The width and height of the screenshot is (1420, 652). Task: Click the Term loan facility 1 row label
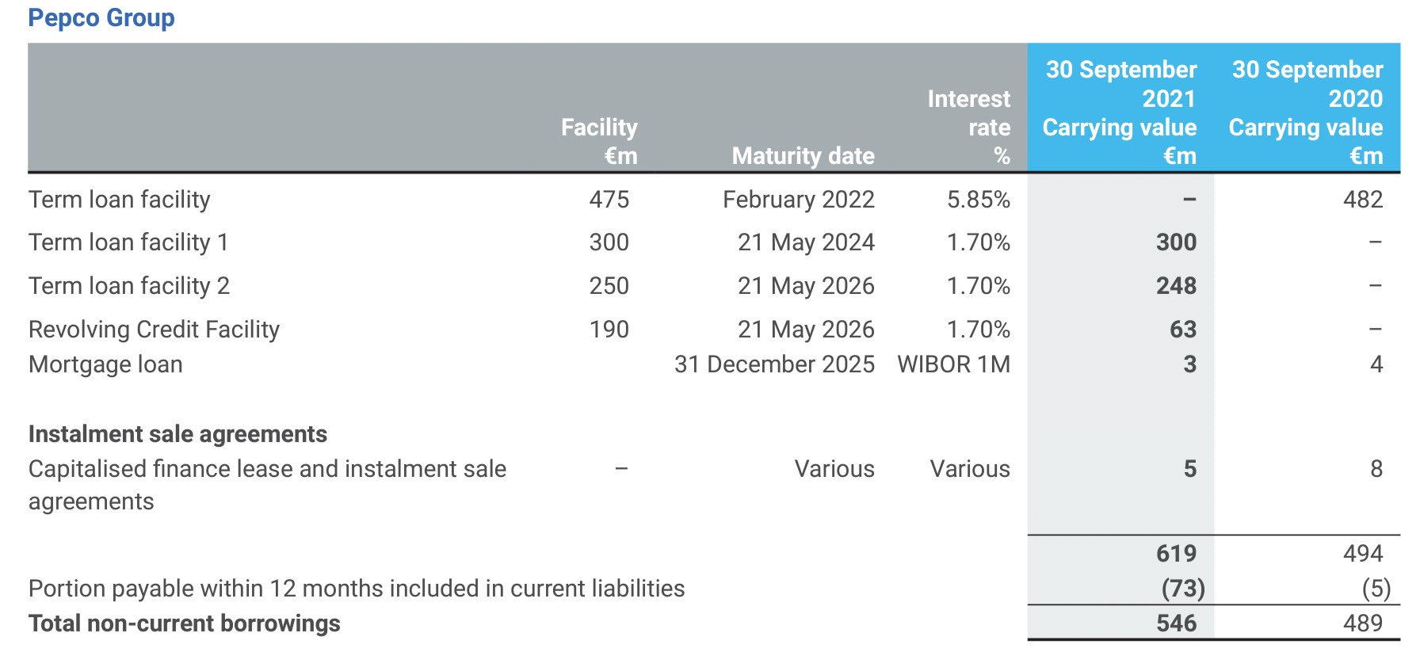(128, 242)
